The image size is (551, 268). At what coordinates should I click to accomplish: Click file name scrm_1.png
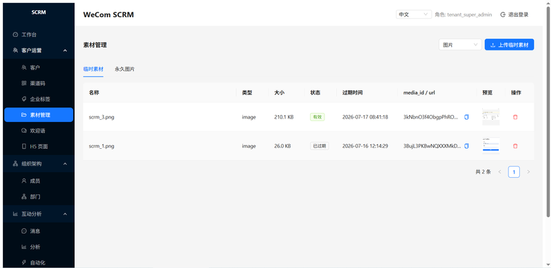tap(101, 146)
